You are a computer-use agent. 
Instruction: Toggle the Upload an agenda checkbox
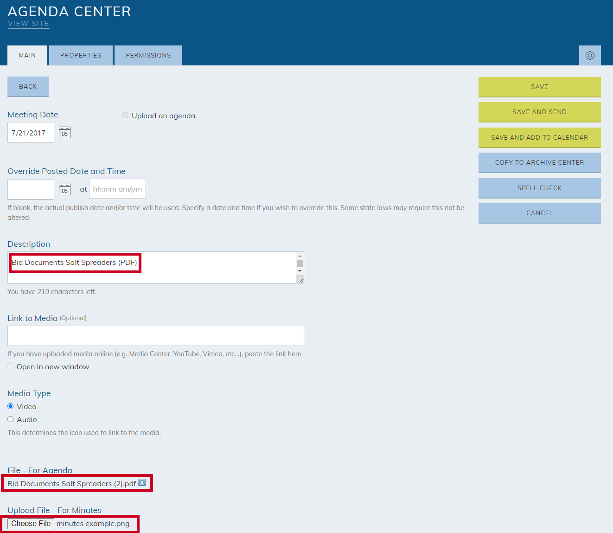coord(125,116)
